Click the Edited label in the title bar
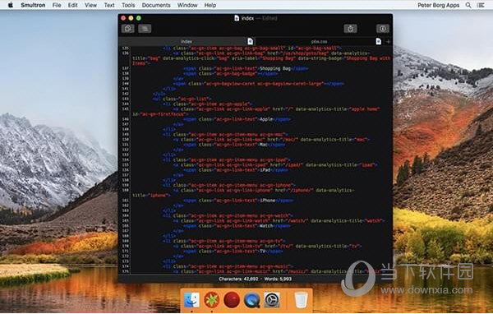Viewport: 493px width, 314px height. pos(270,18)
